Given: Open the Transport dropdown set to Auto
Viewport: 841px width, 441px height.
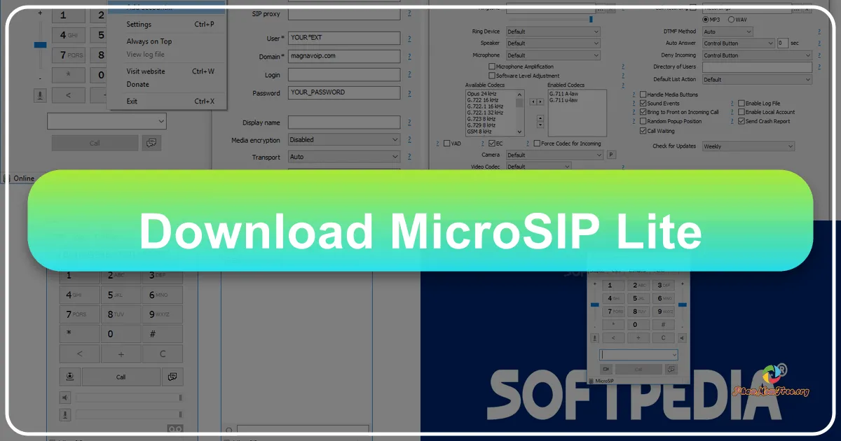Looking at the screenshot, I should 343,156.
